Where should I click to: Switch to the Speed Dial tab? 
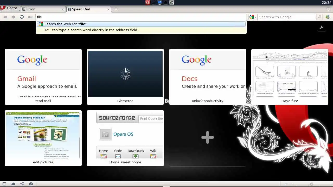(x=89, y=9)
